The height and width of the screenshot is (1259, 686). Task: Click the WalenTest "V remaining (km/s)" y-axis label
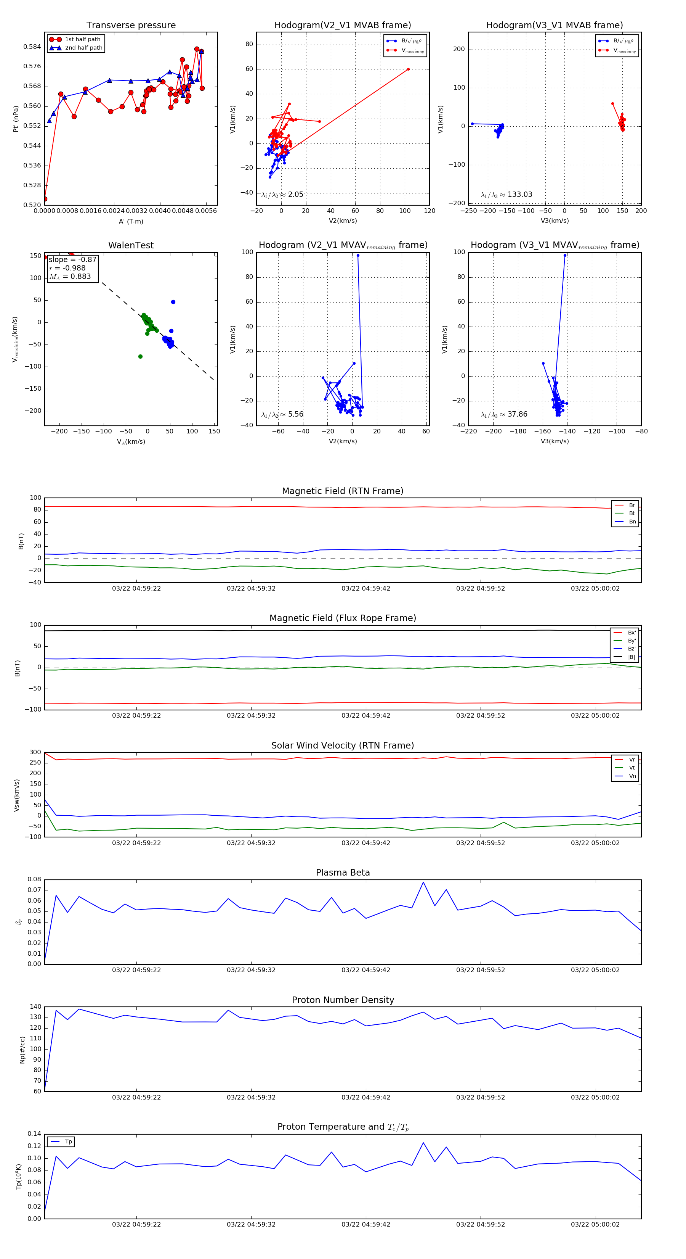pyautogui.click(x=15, y=339)
